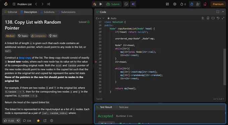Switch to the Editorial tab

coord(11,12)
